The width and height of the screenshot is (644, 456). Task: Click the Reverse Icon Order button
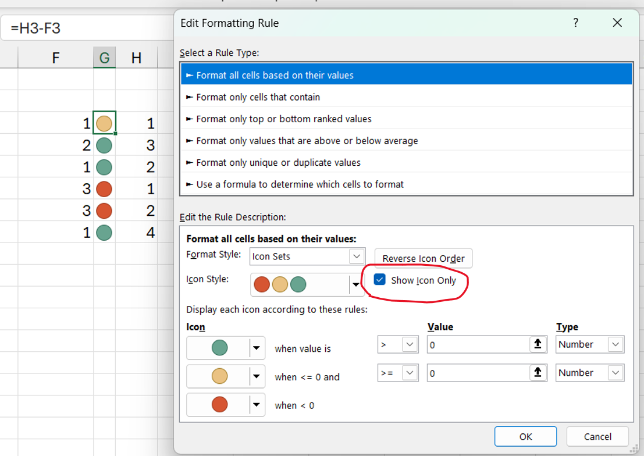[424, 258]
